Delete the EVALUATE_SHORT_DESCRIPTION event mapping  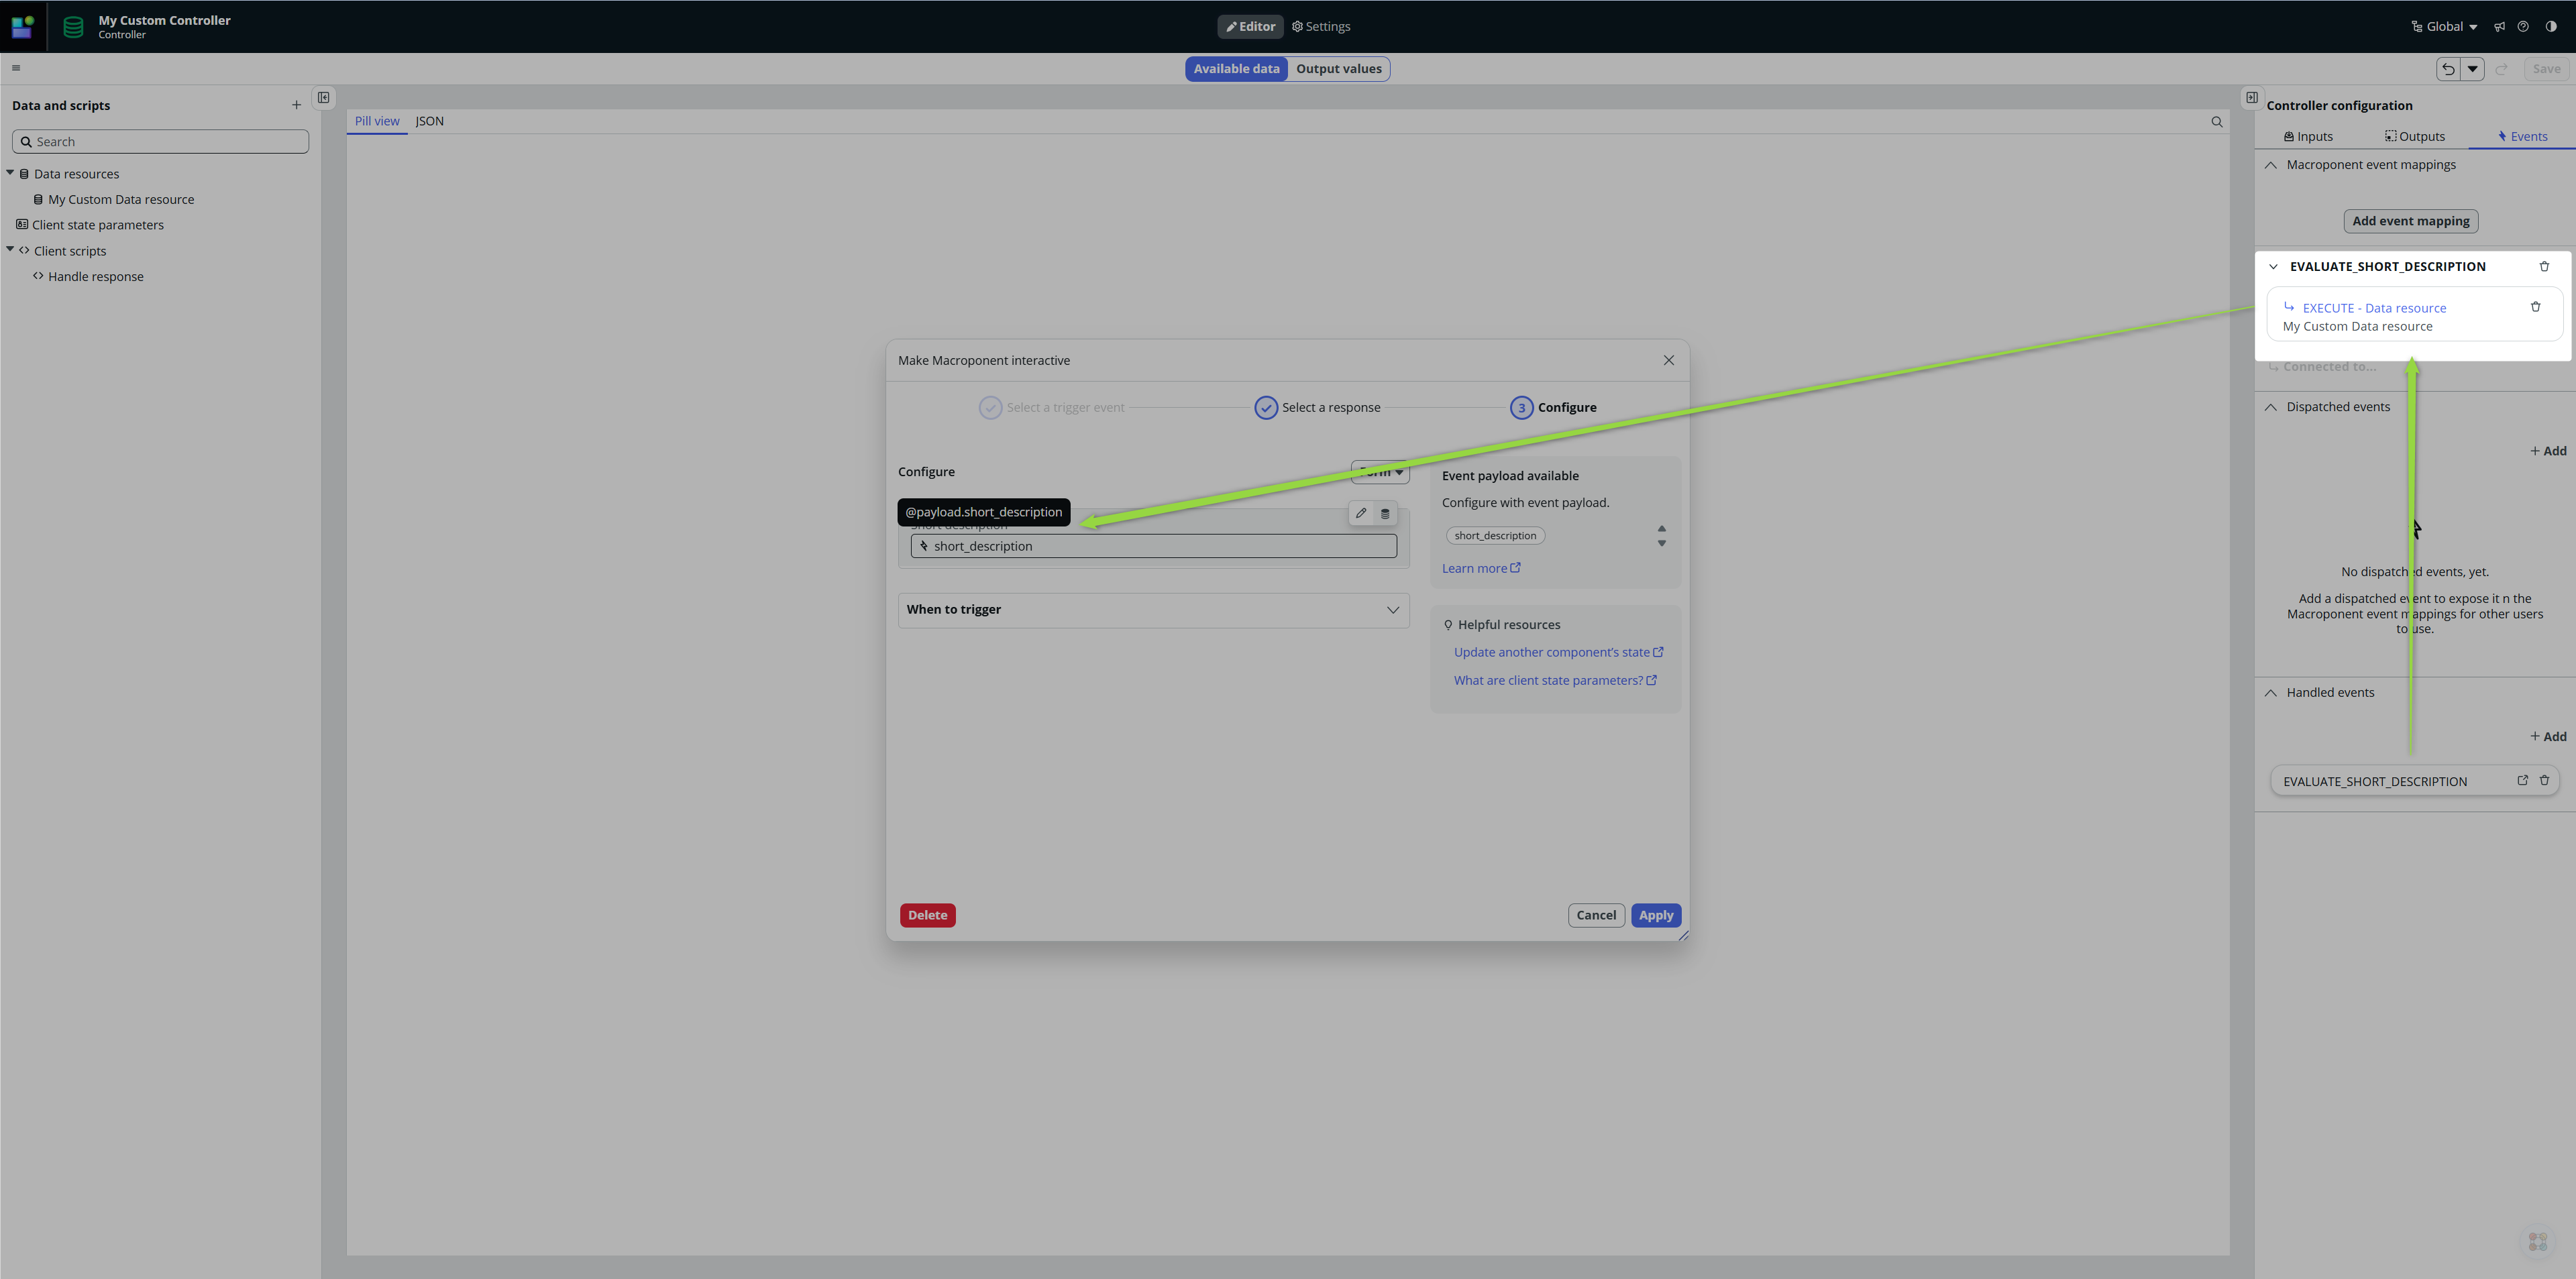(2544, 266)
